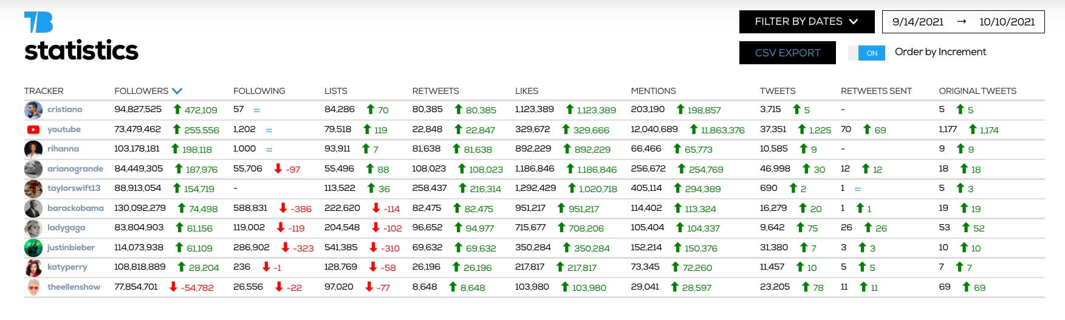Image resolution: width=1065 pixels, height=320 pixels.
Task: Open the theellenshow tracker link
Action: [x=74, y=287]
